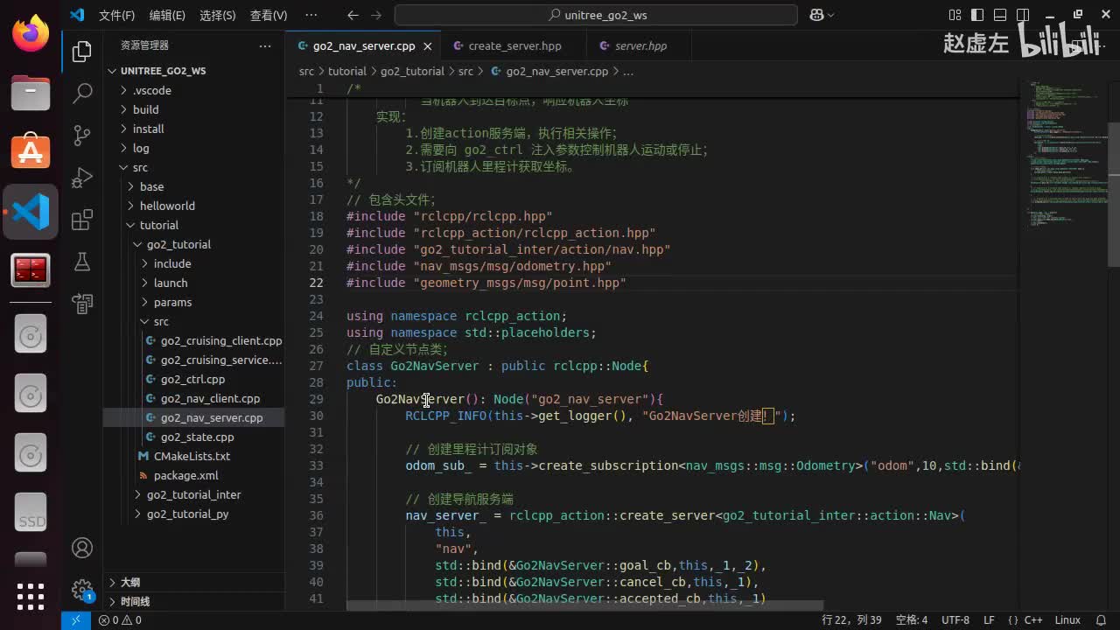Expand the go2_tutorial_inter folder
The height and width of the screenshot is (630, 1120).
[x=193, y=494]
